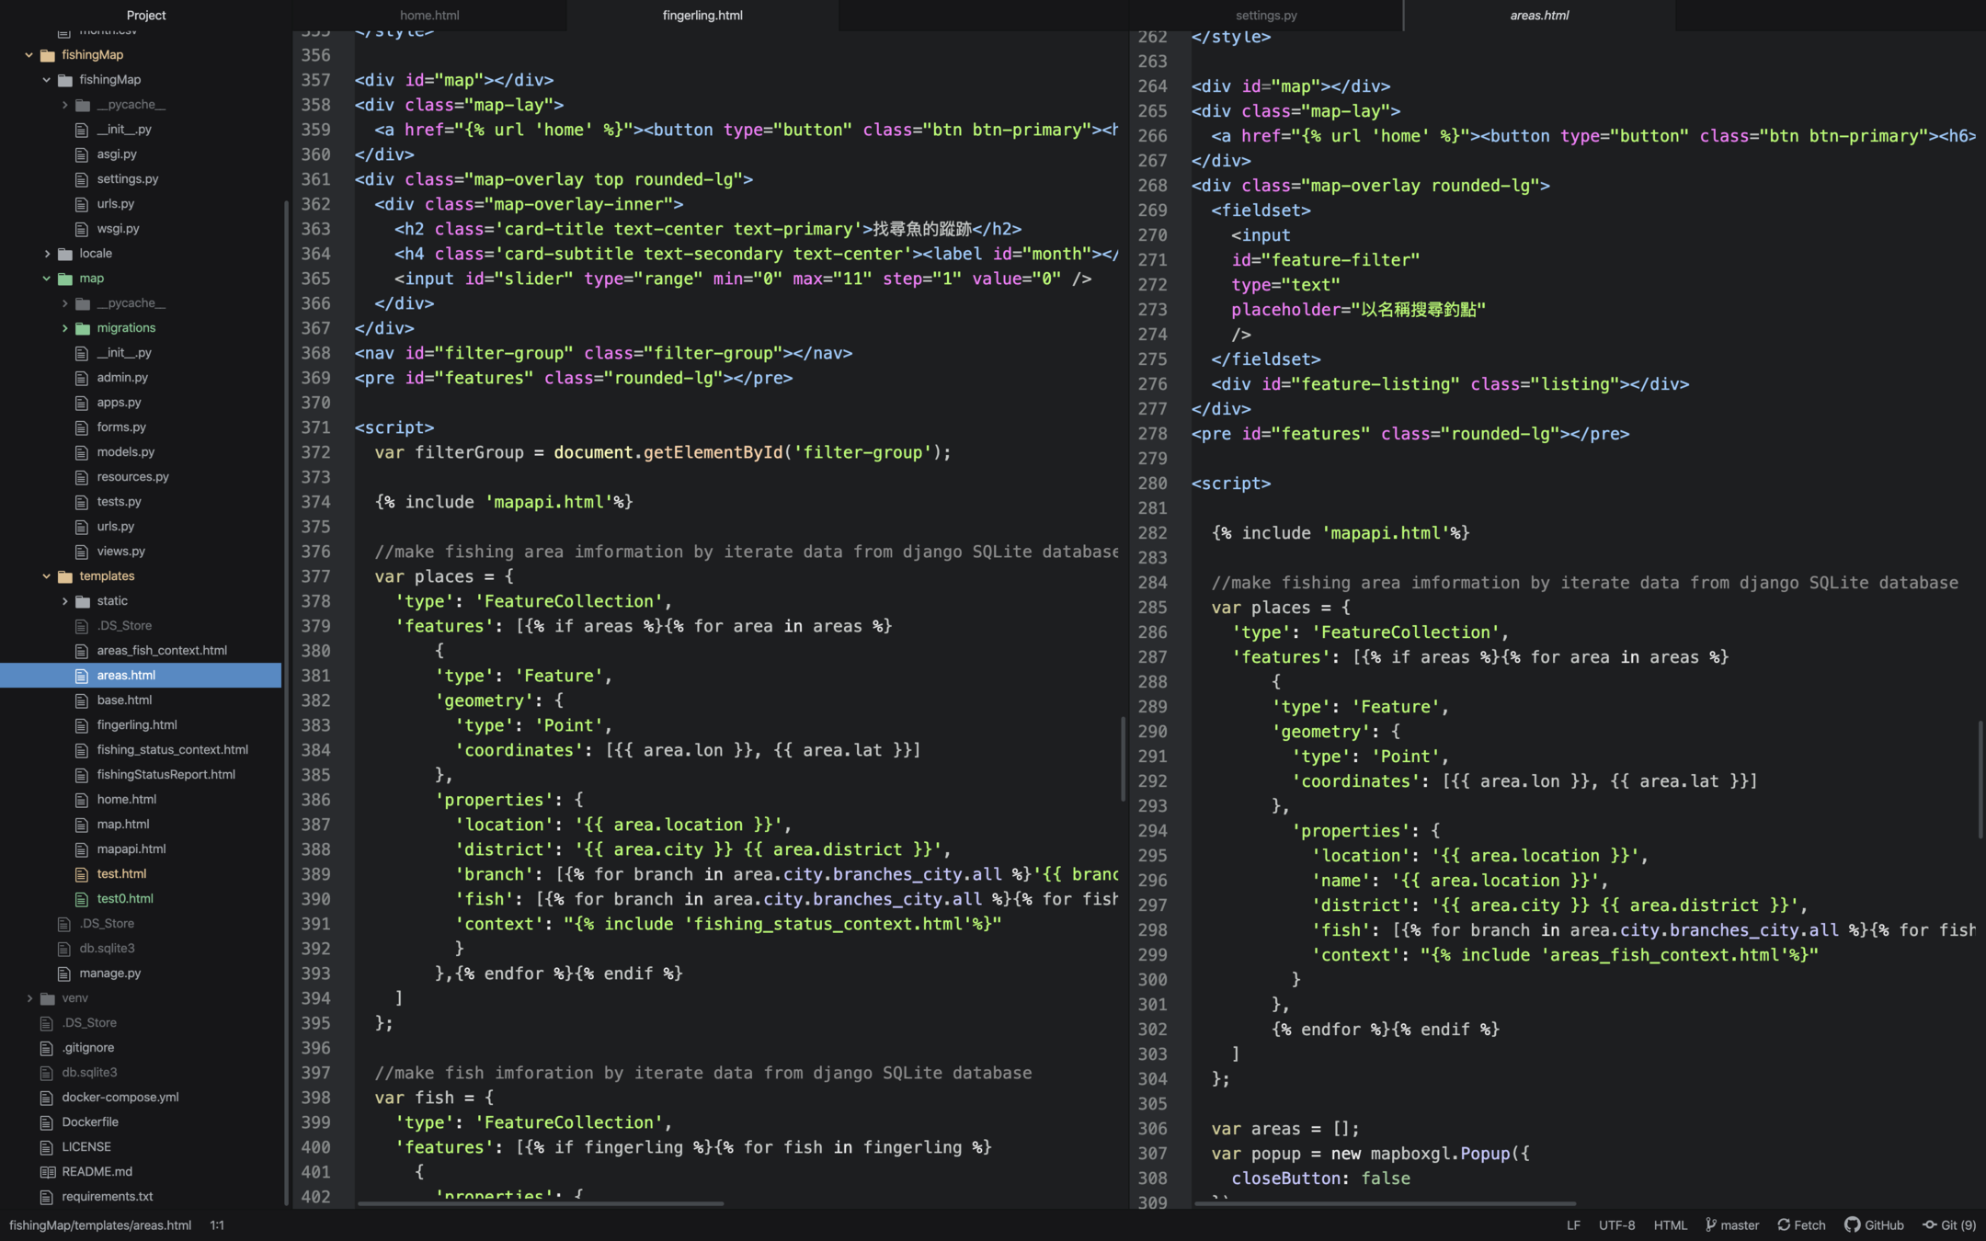
Task: Click the migrations folder icon
Action: (83, 328)
